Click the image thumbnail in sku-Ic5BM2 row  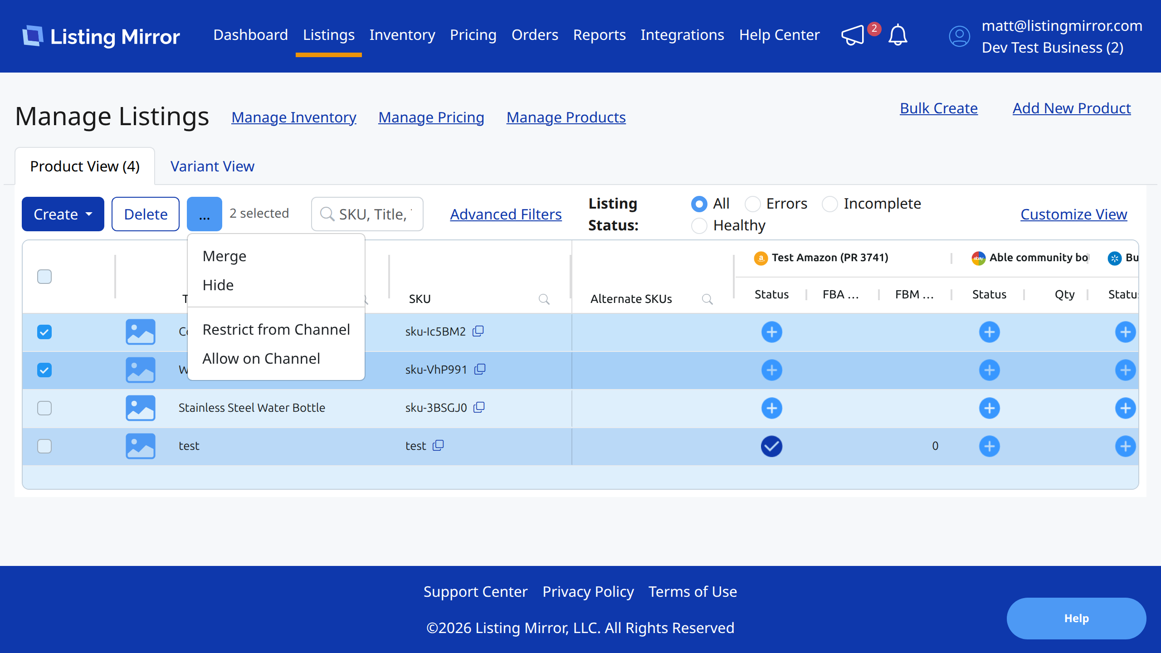tap(141, 332)
